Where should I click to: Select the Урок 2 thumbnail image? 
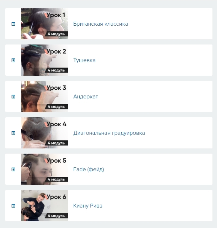point(45,60)
